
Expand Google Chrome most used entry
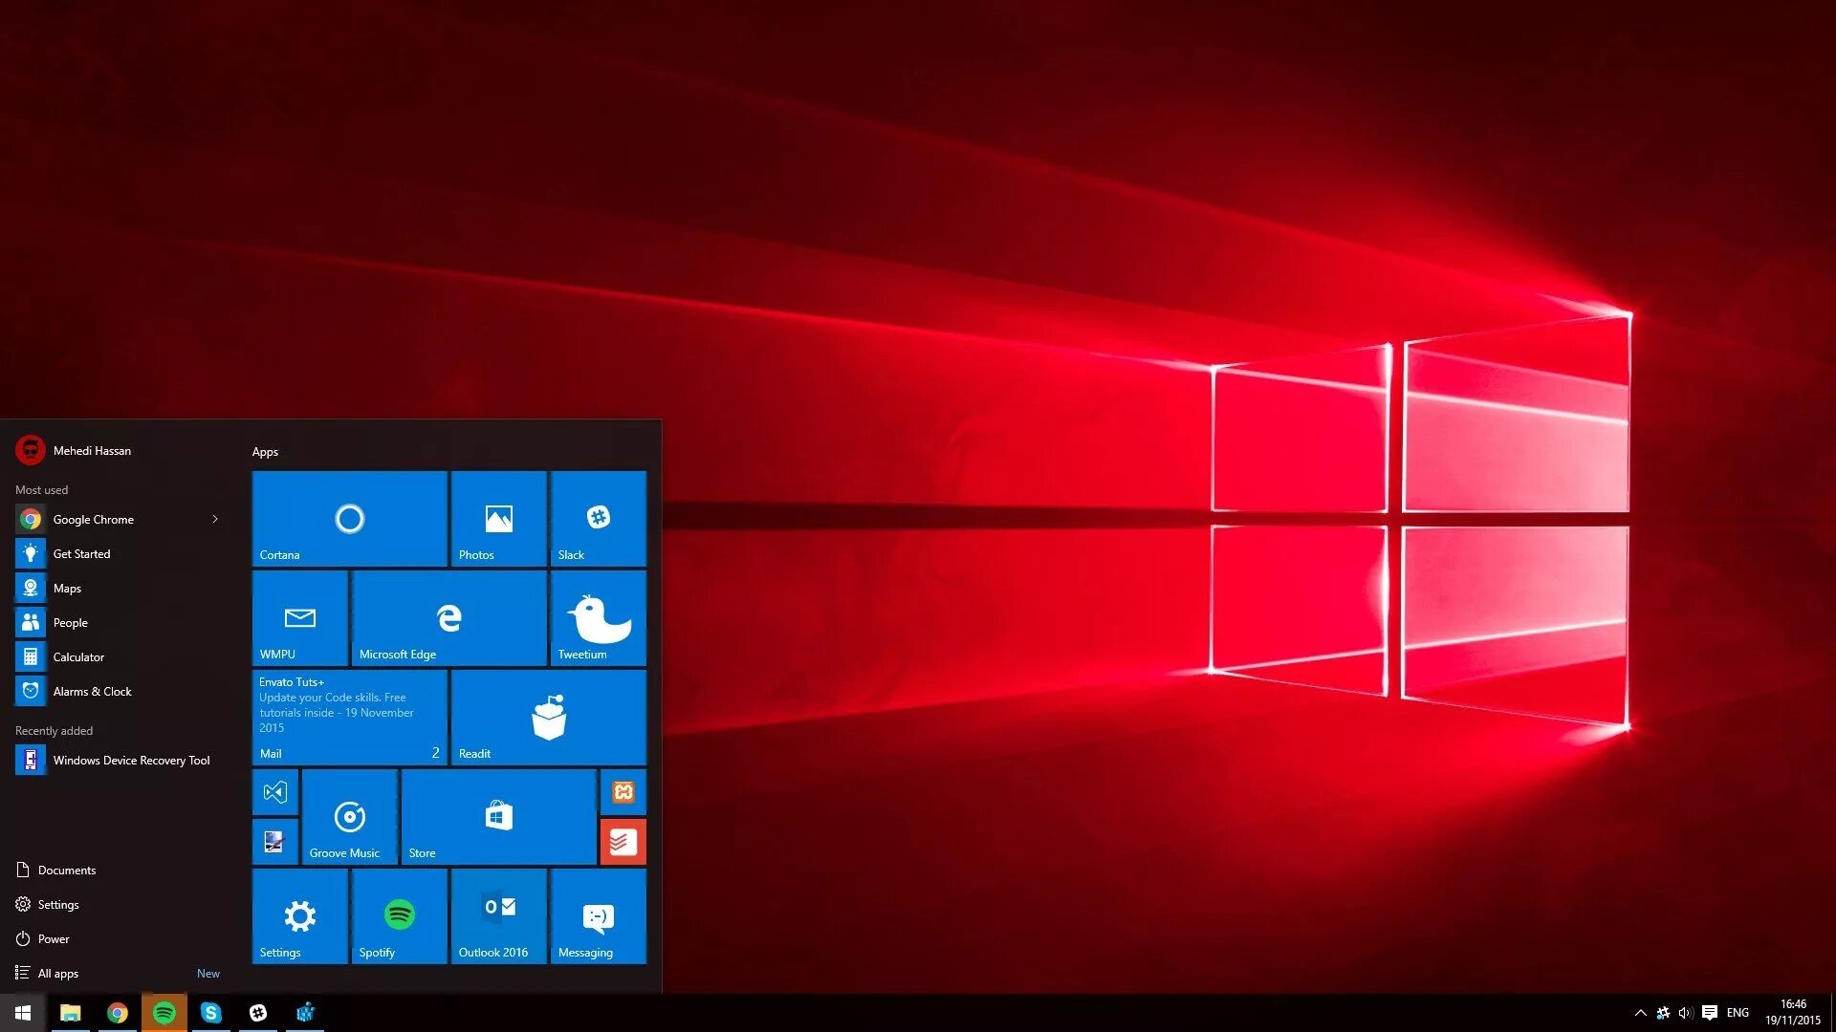pos(215,519)
